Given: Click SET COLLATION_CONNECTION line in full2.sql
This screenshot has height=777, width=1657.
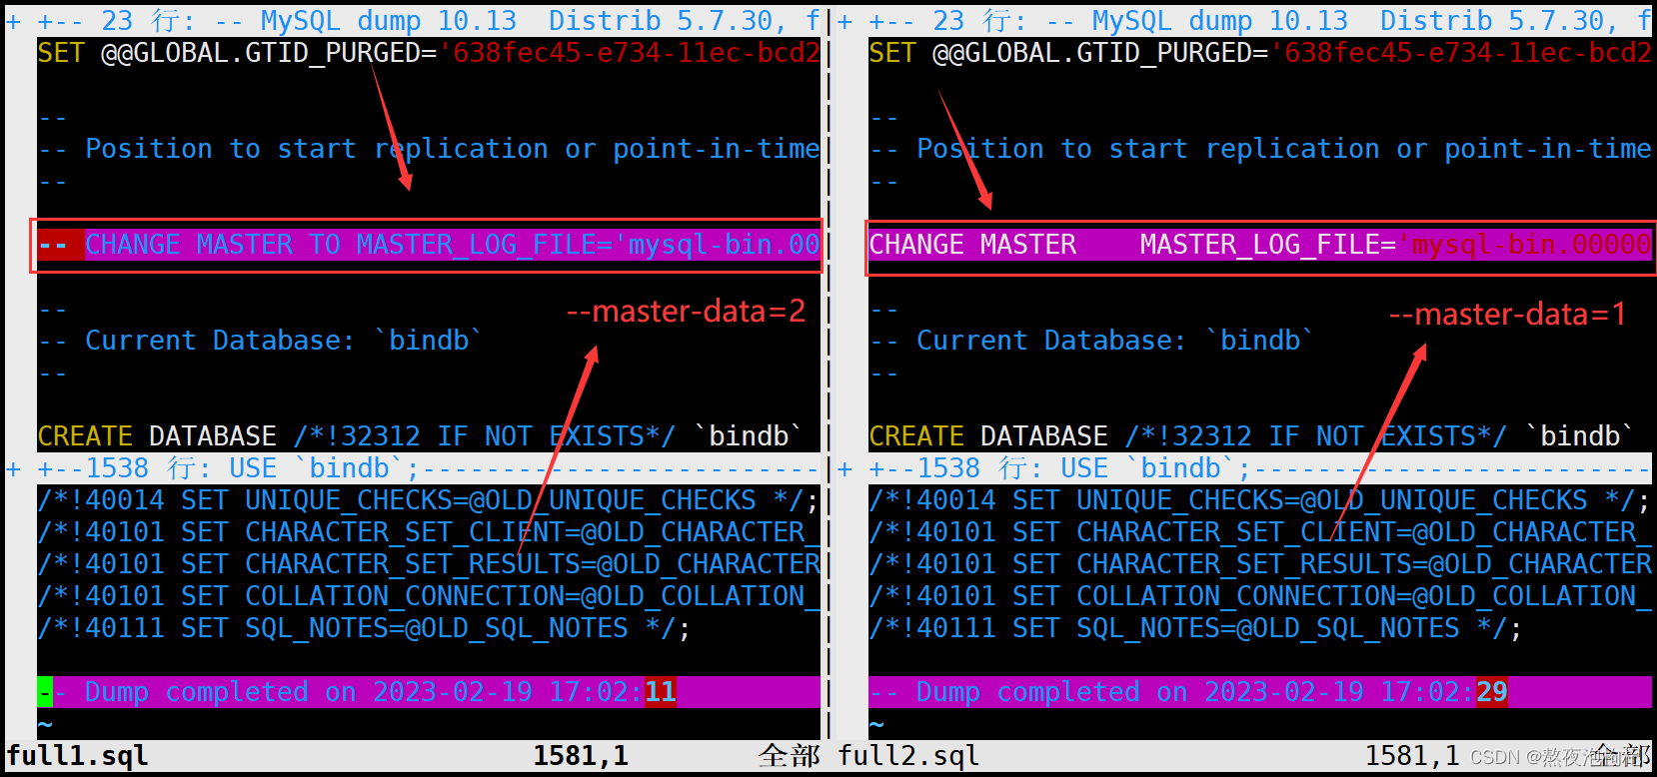Looking at the screenshot, I should pos(1260,596).
